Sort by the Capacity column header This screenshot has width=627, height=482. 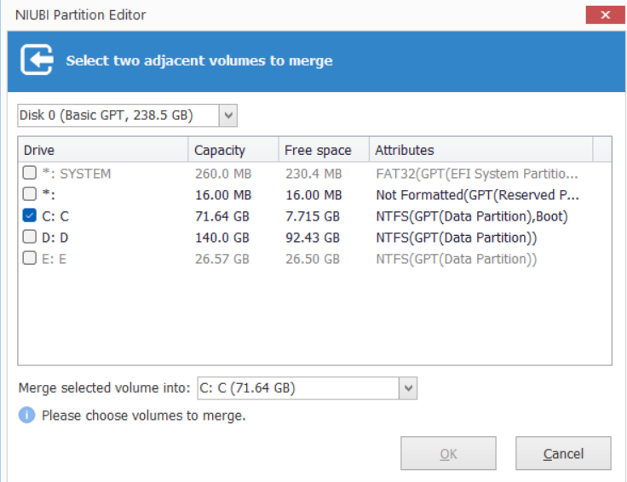(x=233, y=150)
